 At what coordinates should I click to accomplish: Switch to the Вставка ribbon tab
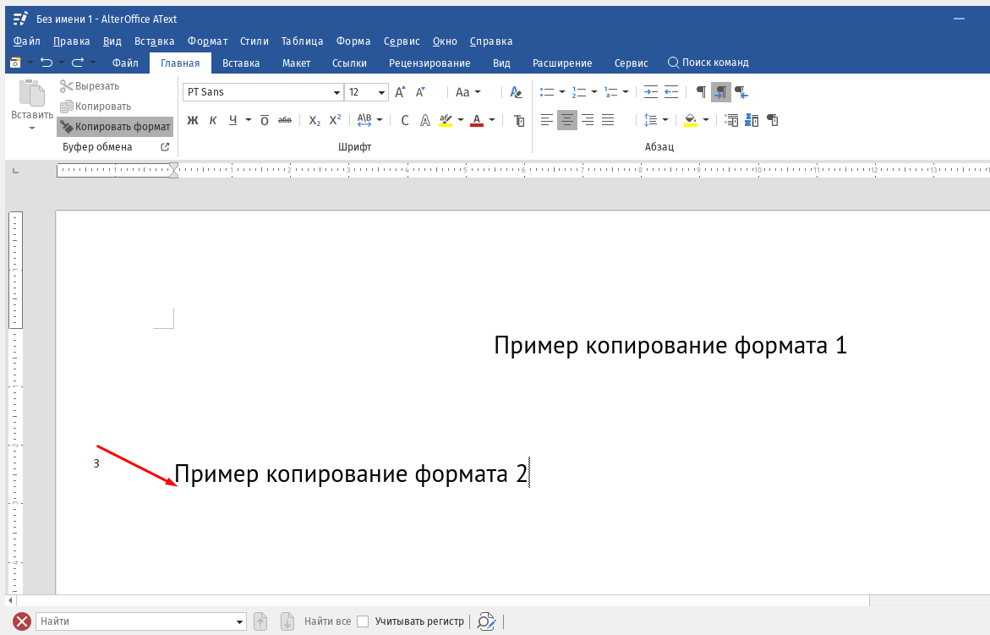(x=241, y=63)
